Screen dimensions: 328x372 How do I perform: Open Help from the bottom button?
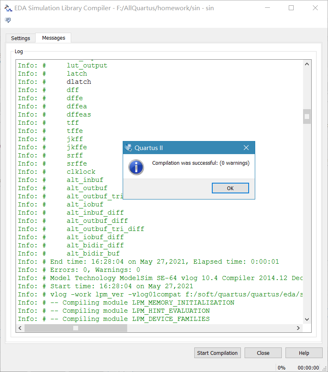[304, 353]
